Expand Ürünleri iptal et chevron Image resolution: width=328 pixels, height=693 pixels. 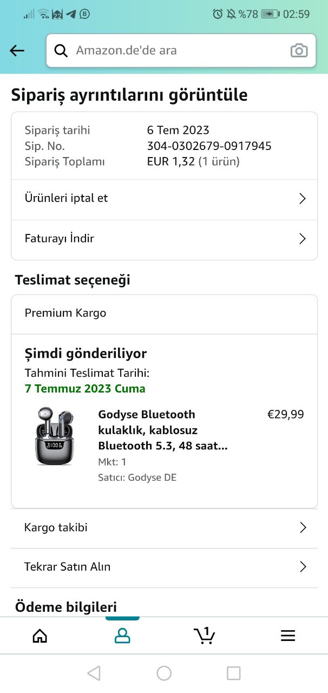303,199
